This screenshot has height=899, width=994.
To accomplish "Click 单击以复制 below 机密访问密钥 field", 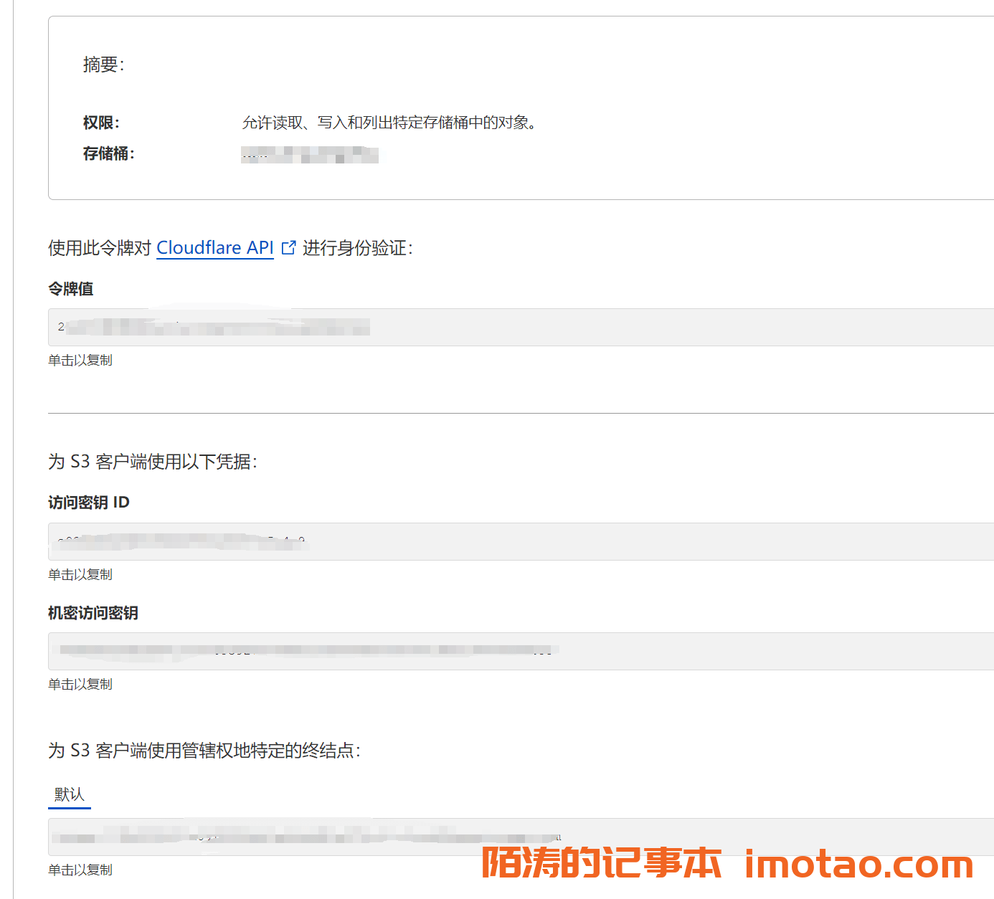I will [80, 685].
